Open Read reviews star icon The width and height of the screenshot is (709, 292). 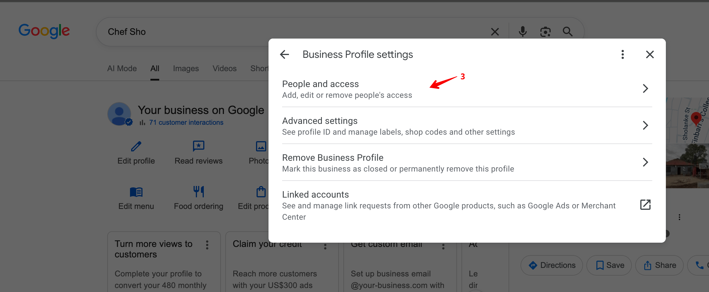(x=199, y=146)
